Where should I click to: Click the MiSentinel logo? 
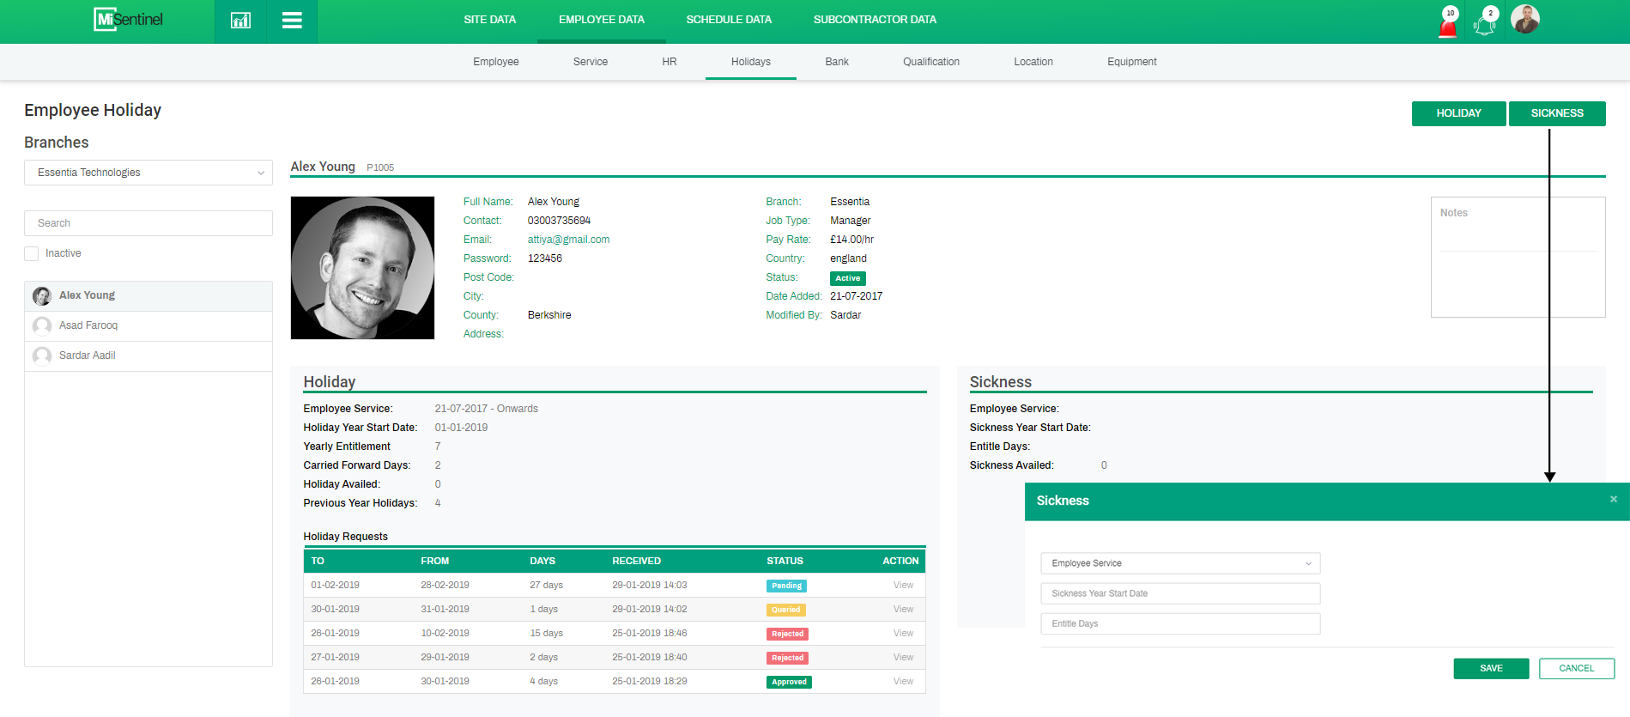coord(128,19)
